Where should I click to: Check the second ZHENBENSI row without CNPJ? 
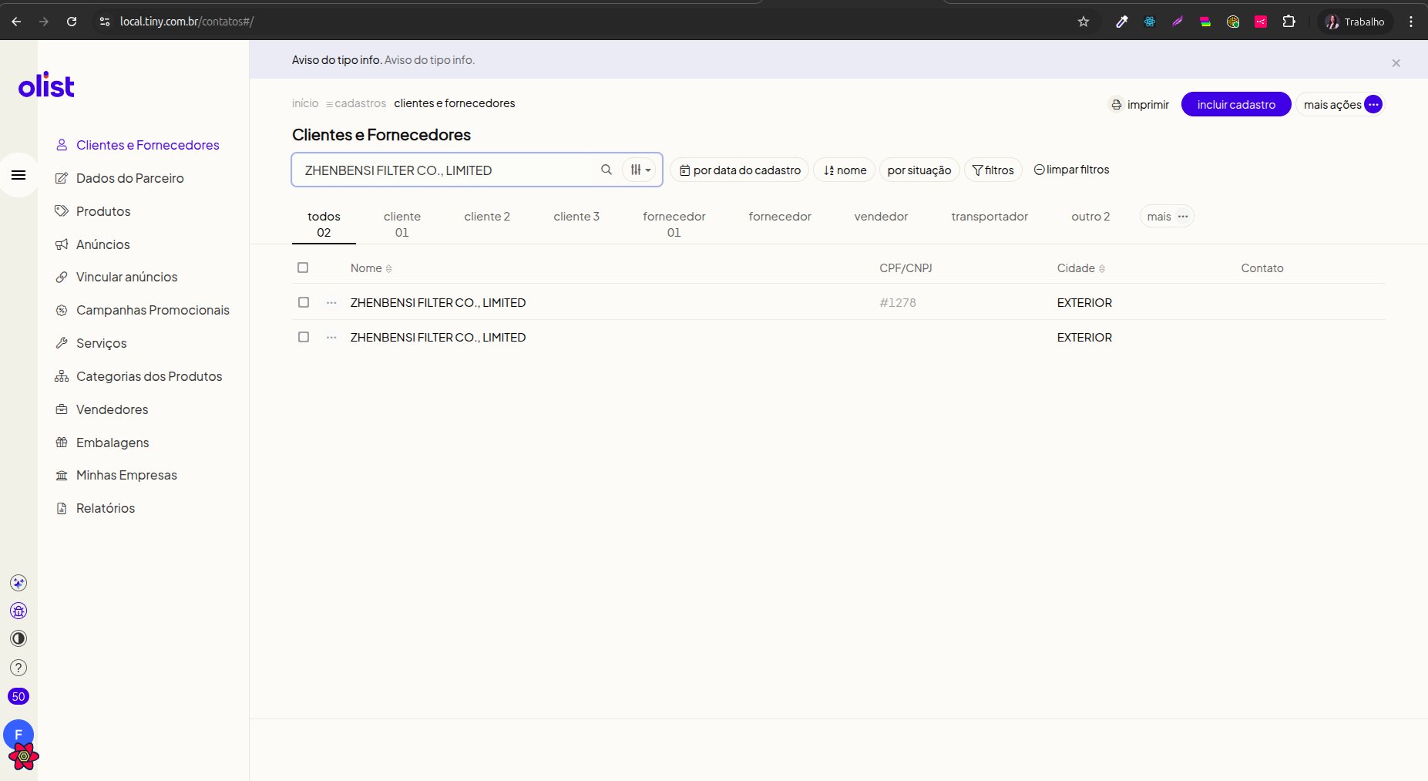[304, 337]
